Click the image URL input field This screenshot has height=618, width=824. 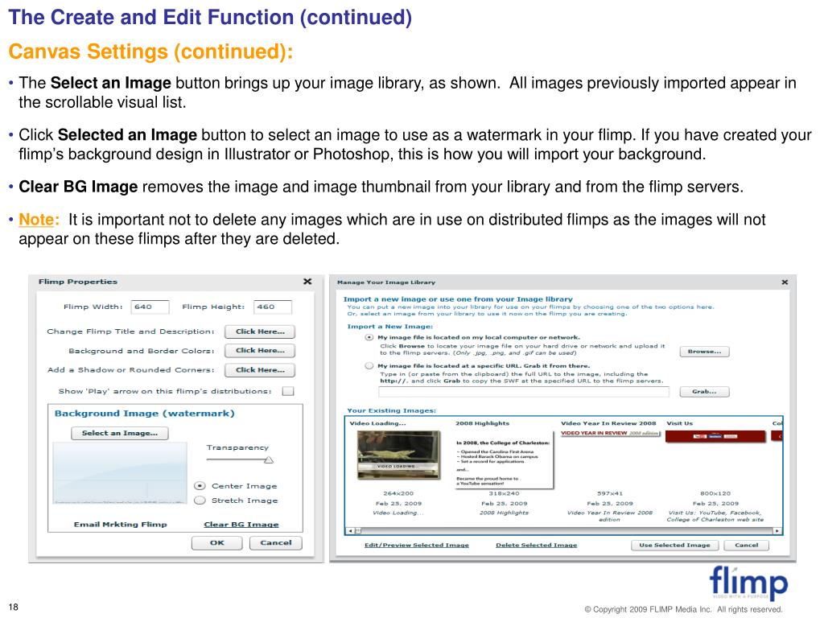[523, 392]
